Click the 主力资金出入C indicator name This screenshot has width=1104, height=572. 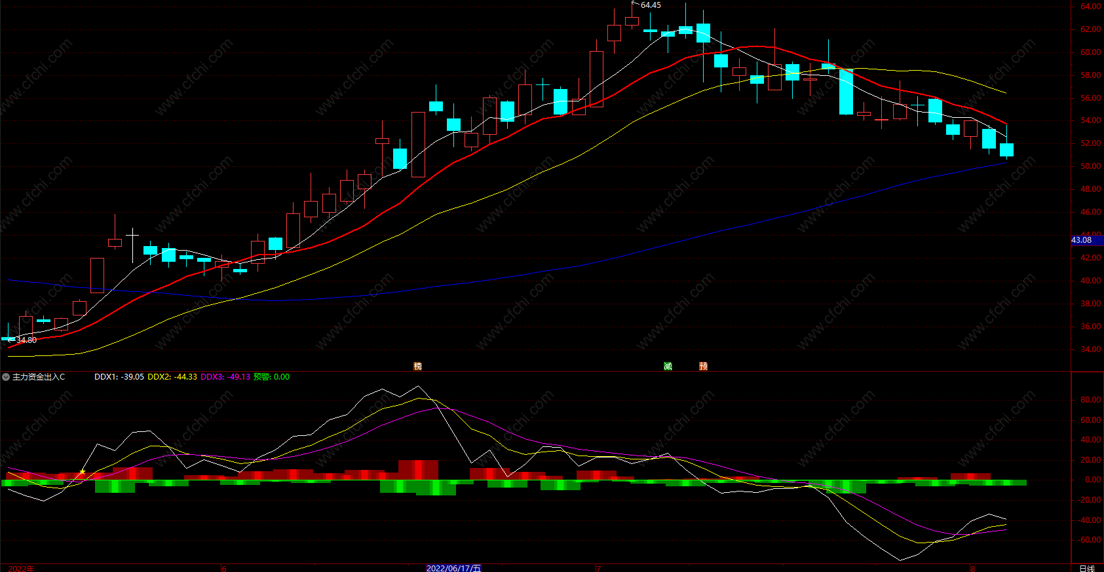39,377
